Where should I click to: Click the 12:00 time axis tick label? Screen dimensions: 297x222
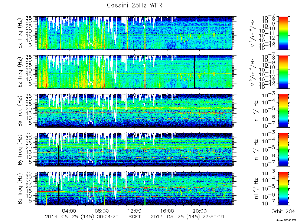134,211
